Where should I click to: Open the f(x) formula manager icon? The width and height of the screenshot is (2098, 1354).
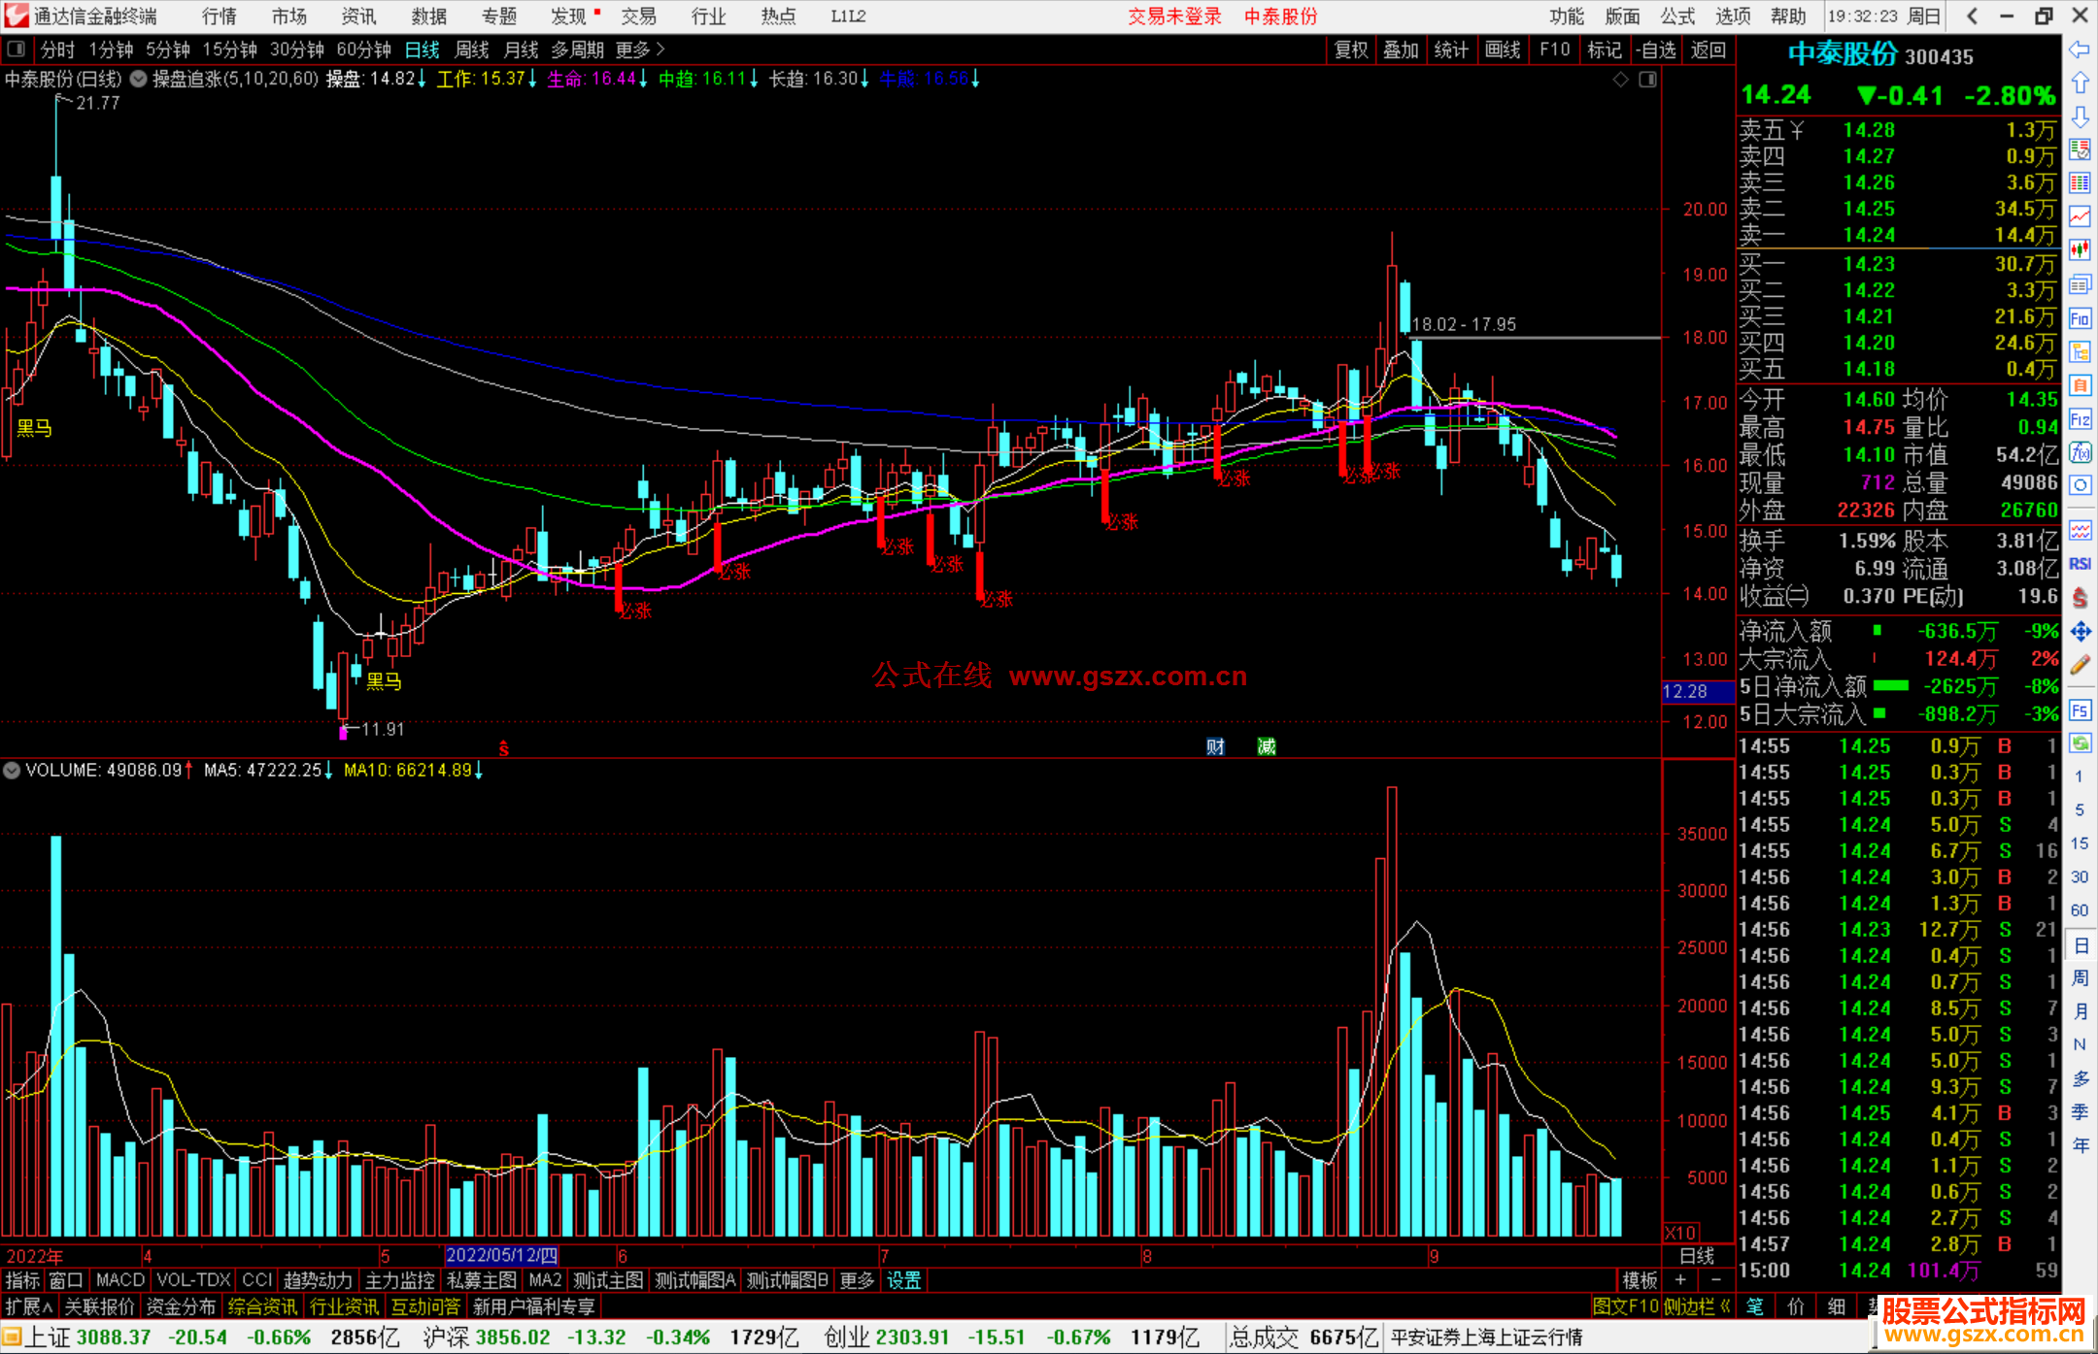pos(2080,453)
